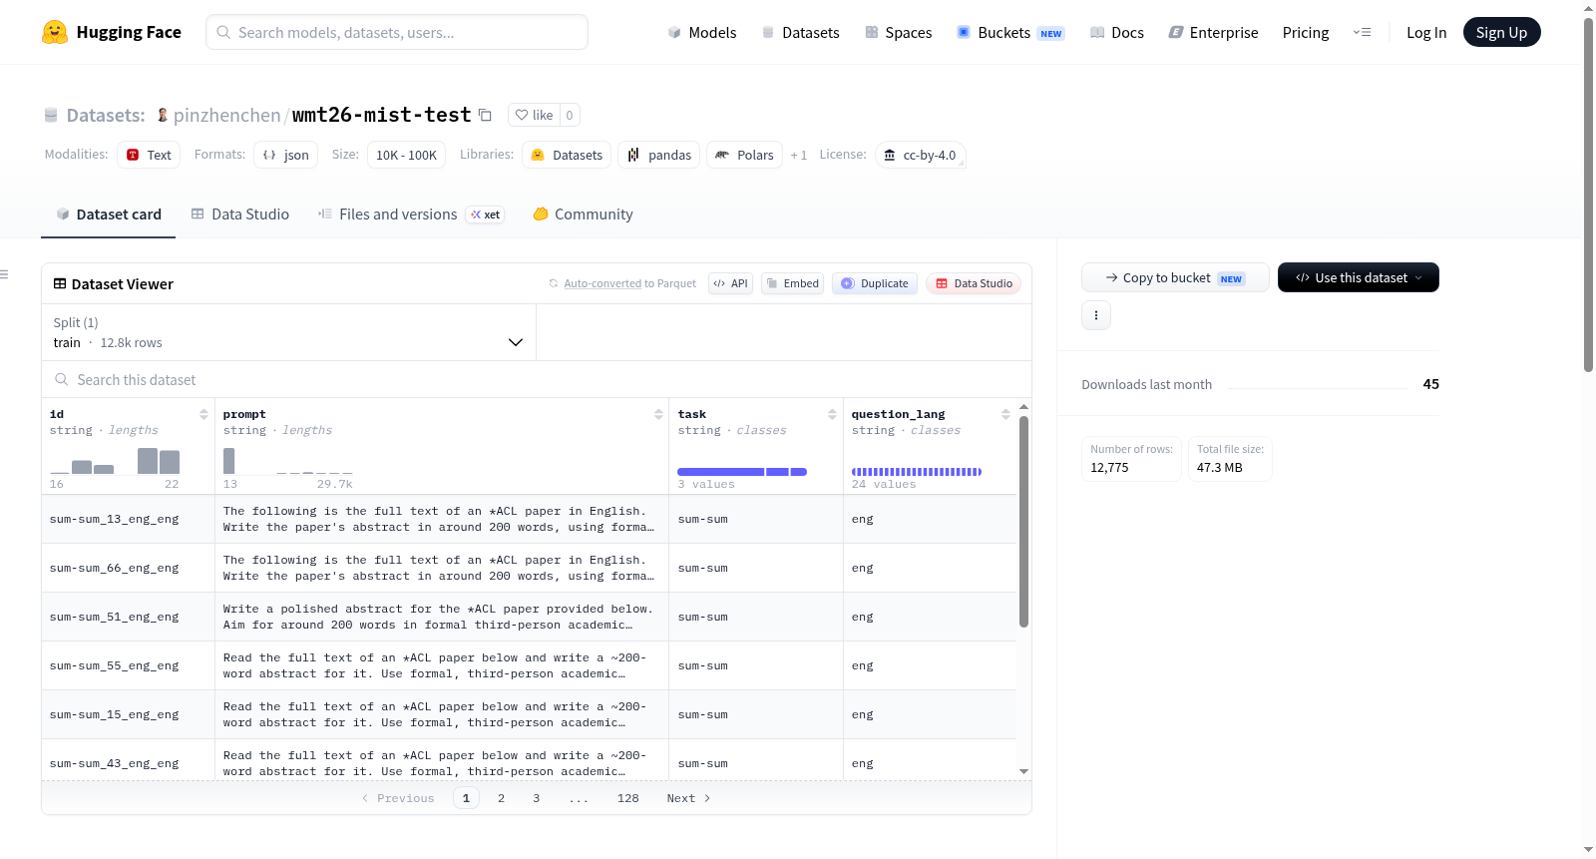Open the Files and versions tab
Screen dimensions: 1596x859
click(411, 215)
